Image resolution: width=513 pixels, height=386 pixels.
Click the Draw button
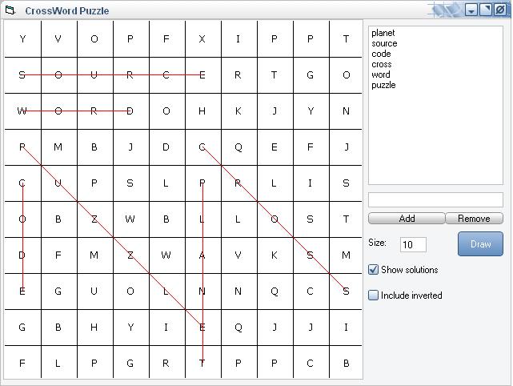(x=480, y=244)
